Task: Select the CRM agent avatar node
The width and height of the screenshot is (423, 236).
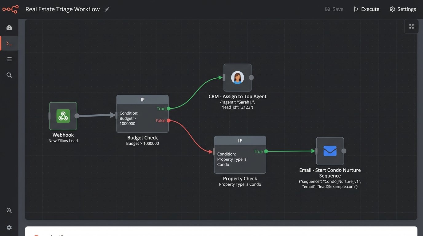Action: click(237, 77)
